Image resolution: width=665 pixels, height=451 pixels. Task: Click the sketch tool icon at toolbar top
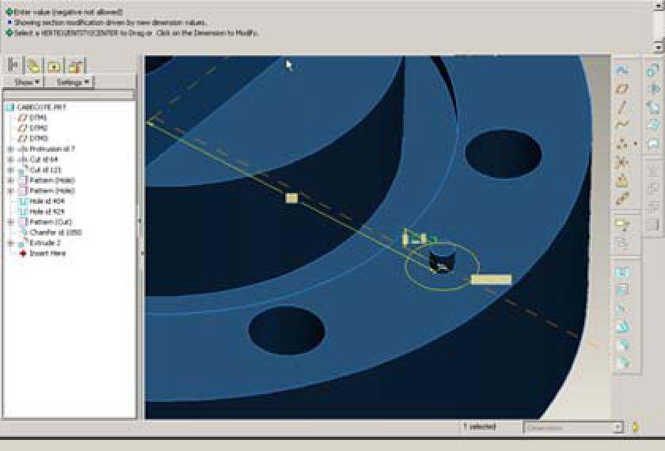[622, 70]
